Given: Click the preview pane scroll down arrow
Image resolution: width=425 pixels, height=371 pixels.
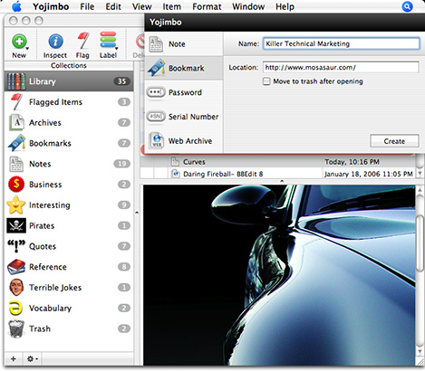Looking at the screenshot, I should pos(420,351).
